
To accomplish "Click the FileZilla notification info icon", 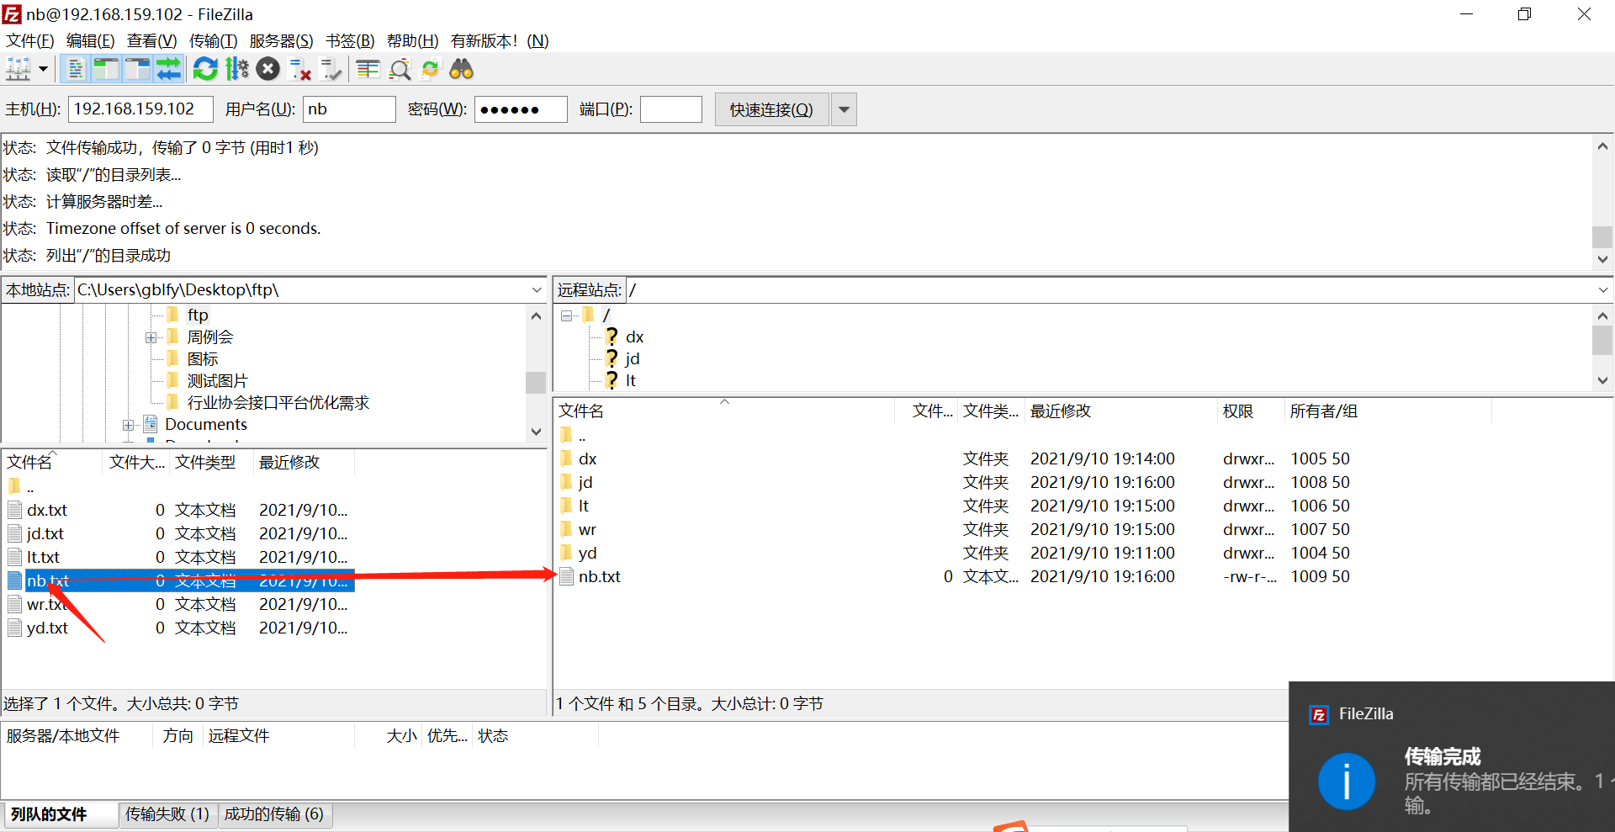I will 1346,781.
